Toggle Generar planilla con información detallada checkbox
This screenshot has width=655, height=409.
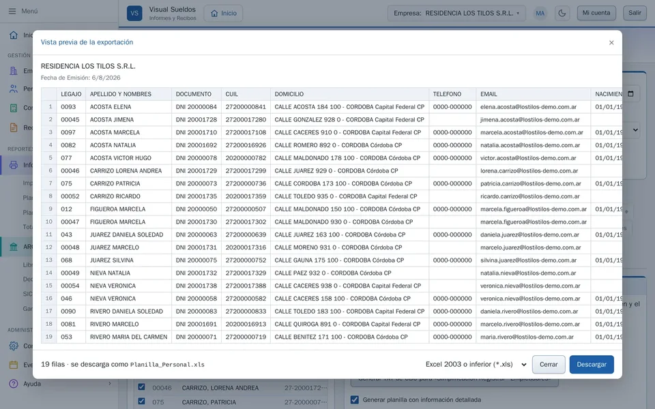coord(355,399)
